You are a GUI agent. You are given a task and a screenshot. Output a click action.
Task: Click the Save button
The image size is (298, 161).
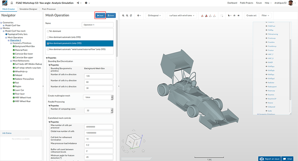click(x=111, y=16)
